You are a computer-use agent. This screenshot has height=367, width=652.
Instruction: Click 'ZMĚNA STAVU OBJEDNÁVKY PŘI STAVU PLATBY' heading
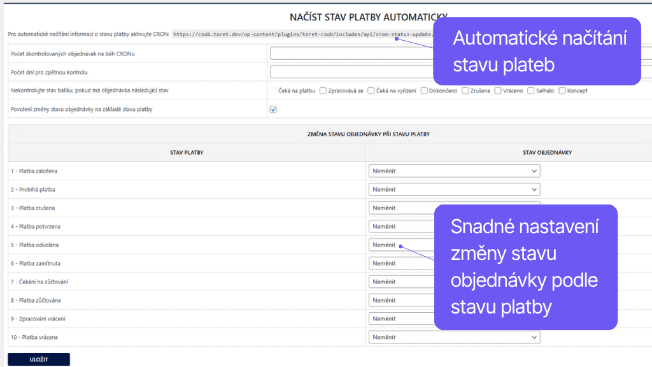(x=369, y=134)
